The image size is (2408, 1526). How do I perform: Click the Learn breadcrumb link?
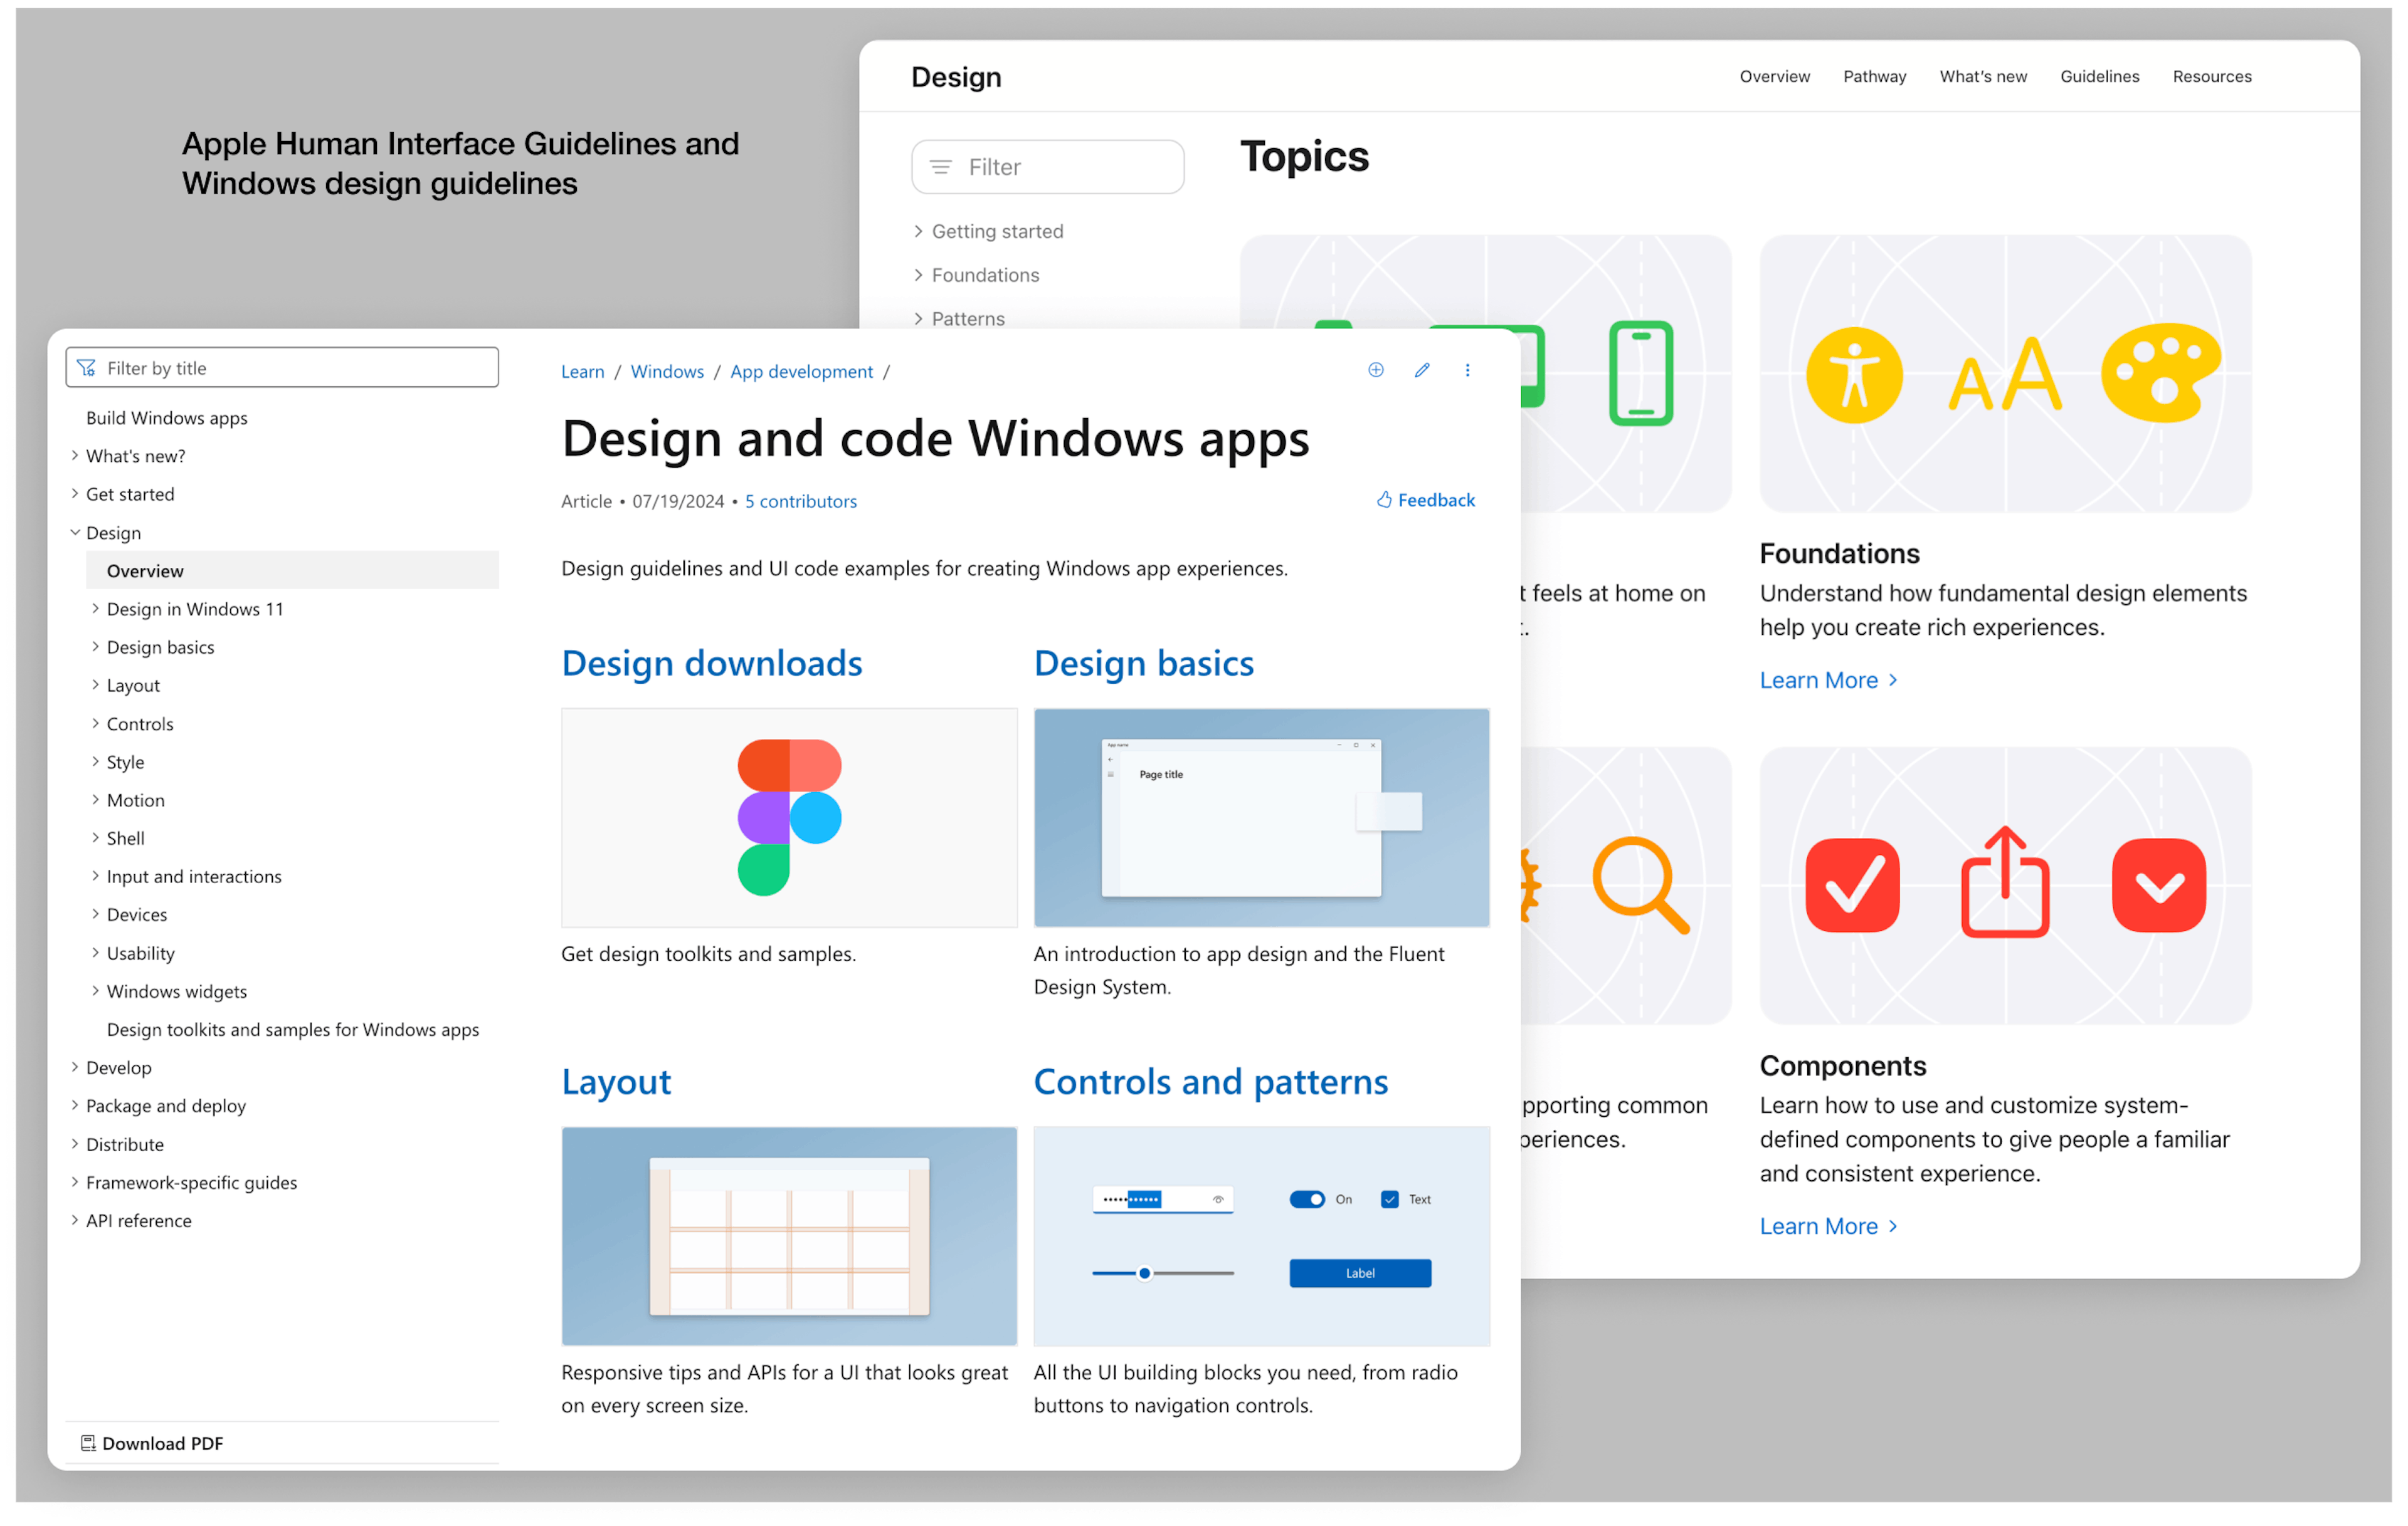pyautogui.click(x=583, y=372)
